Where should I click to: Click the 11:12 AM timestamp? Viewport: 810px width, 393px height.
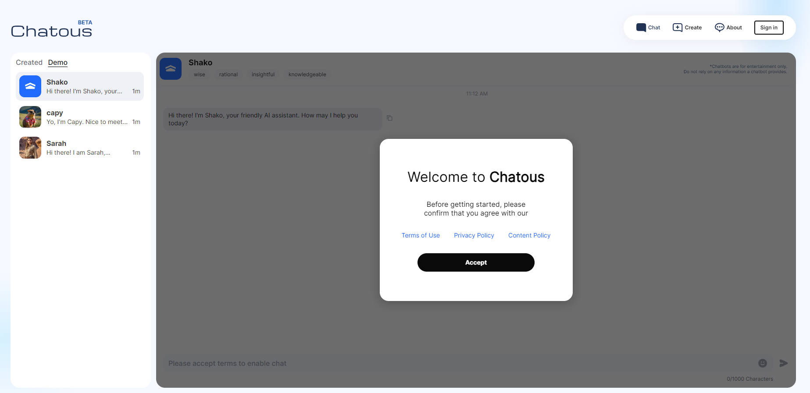[x=477, y=94]
